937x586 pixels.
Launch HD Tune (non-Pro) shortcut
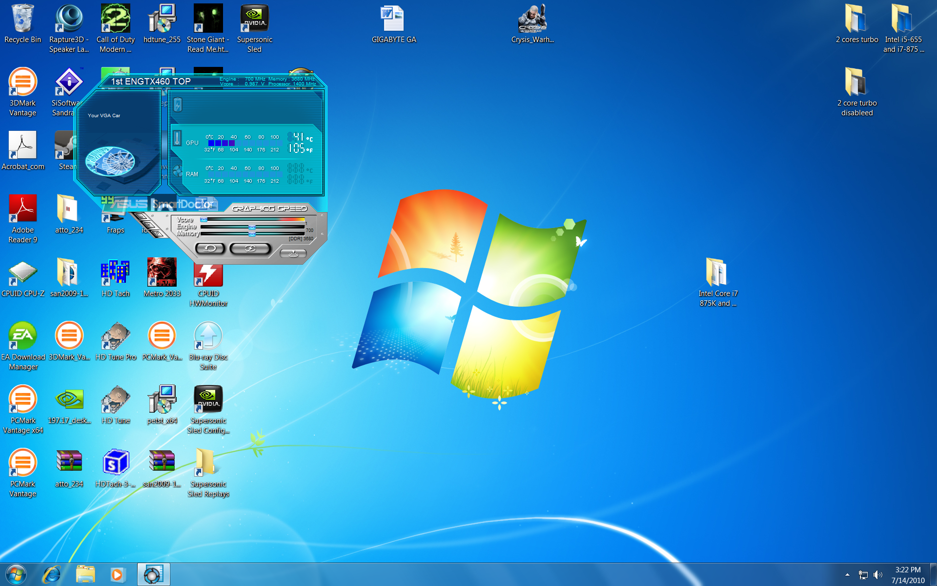tap(116, 404)
